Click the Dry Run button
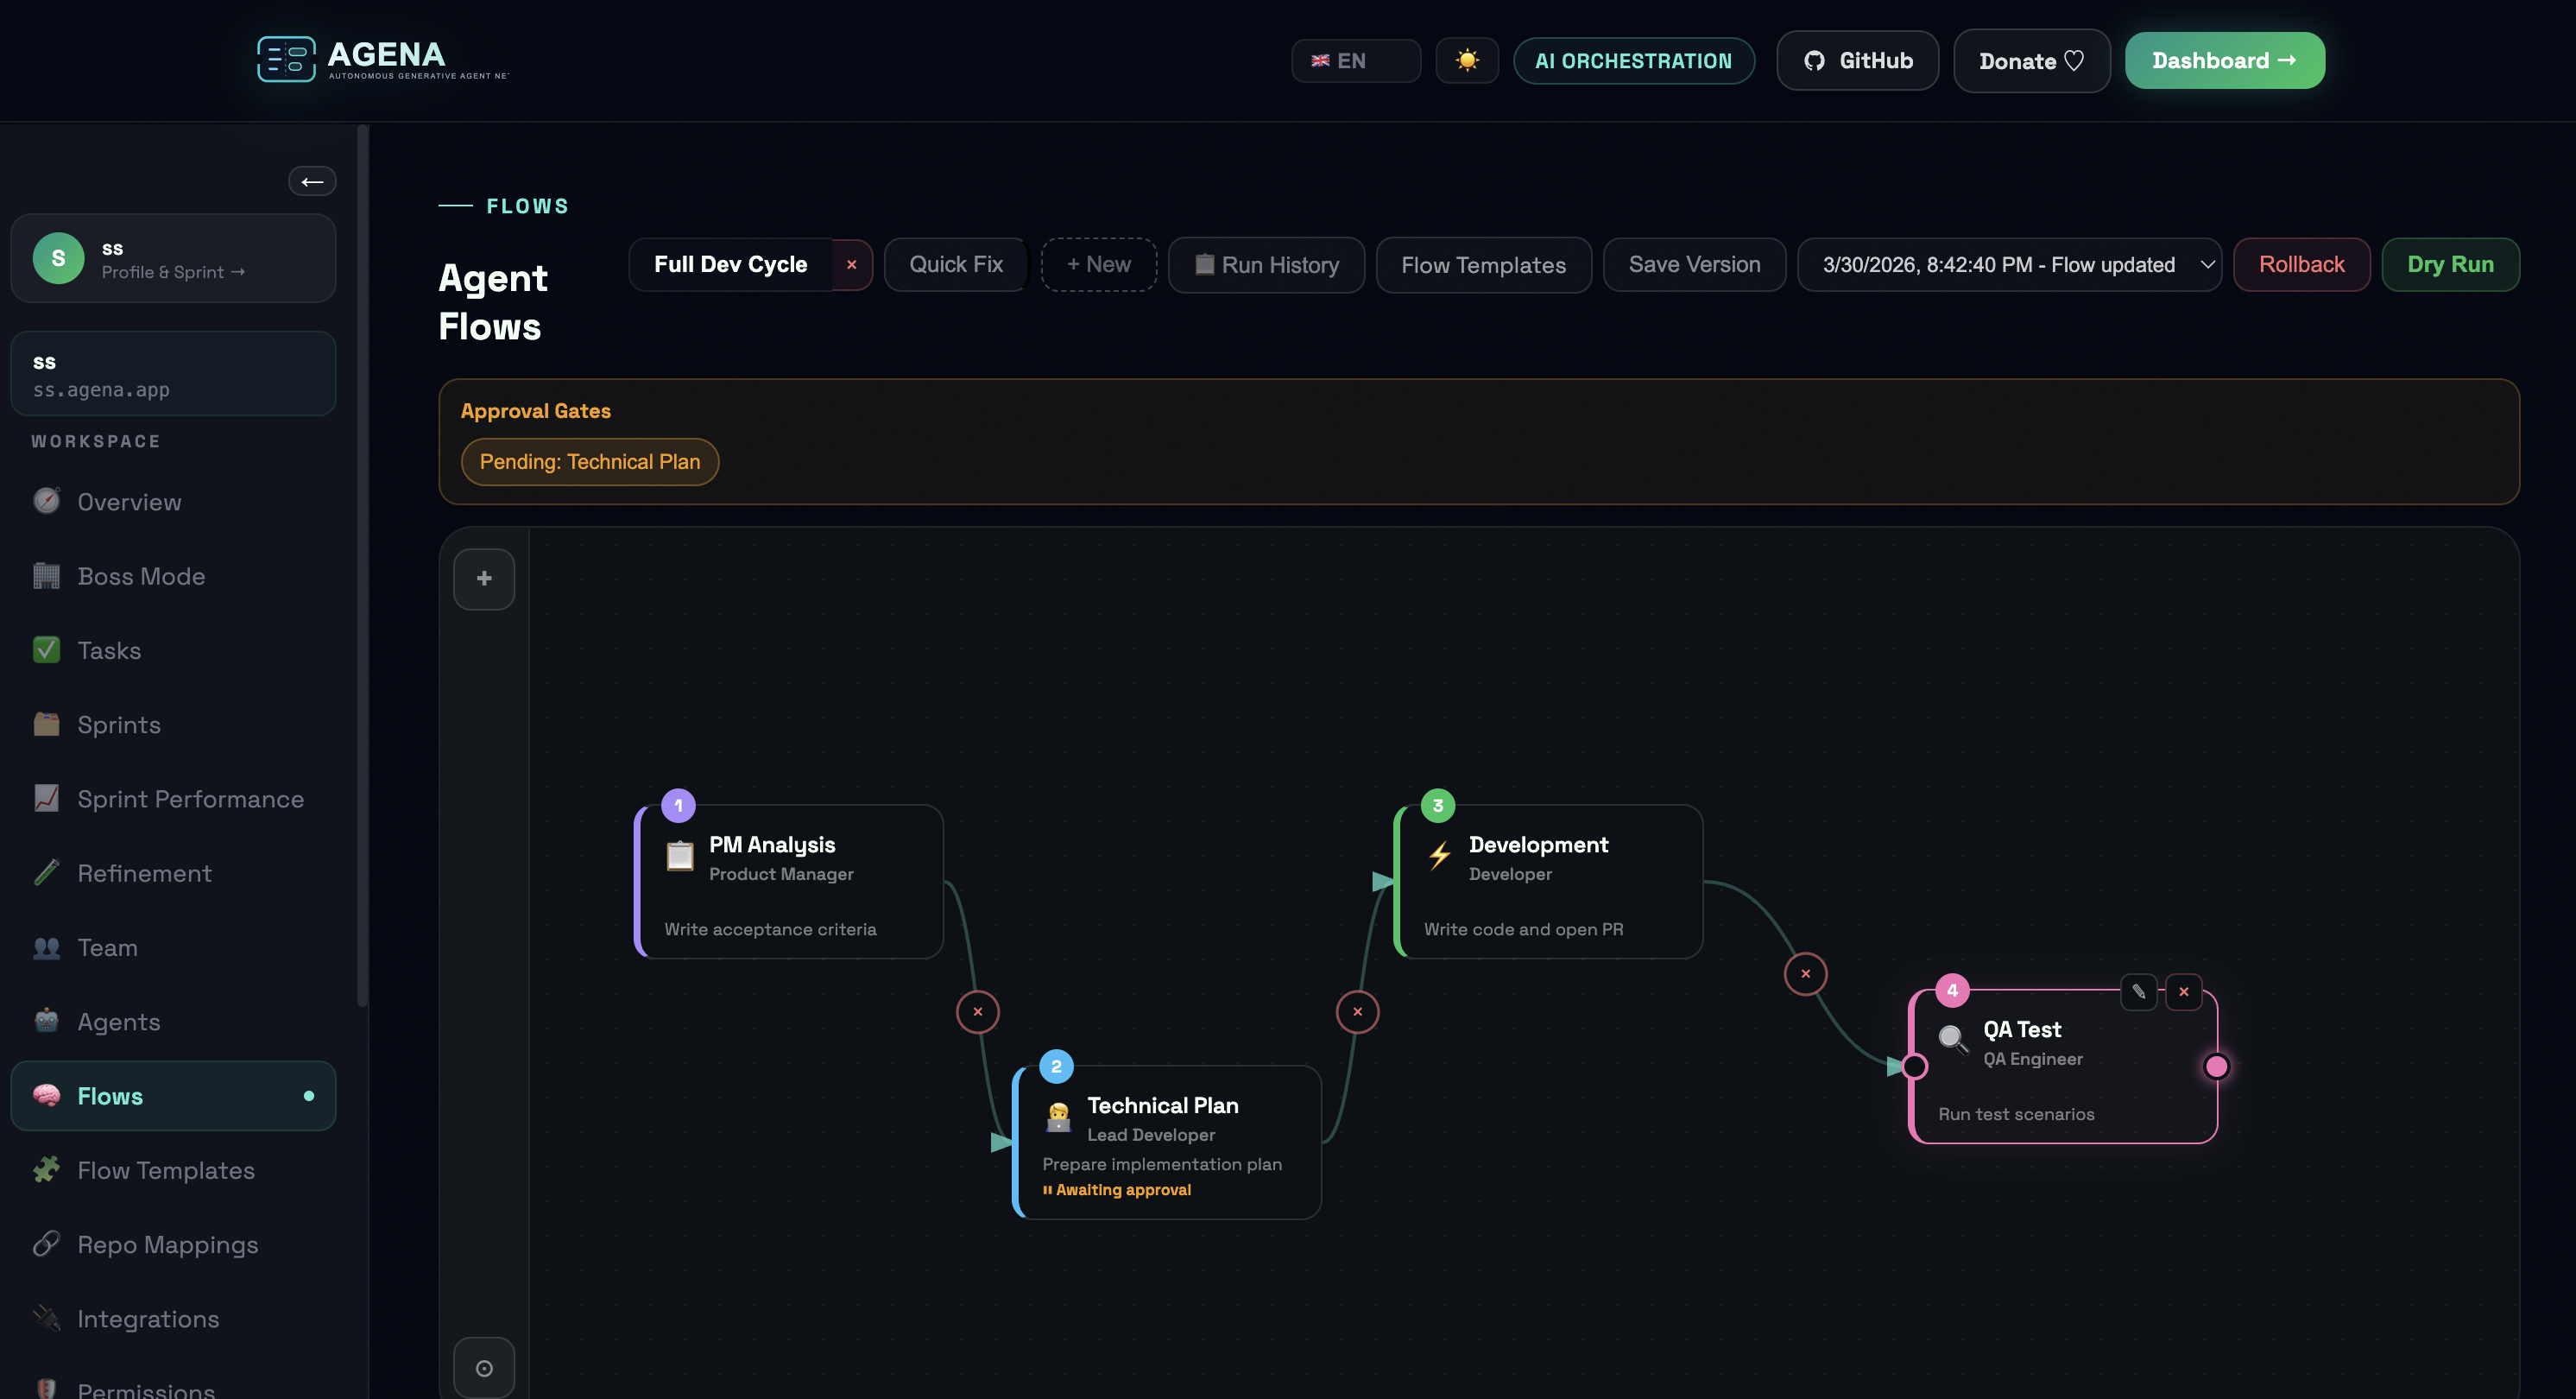This screenshot has height=1399, width=2576. (2449, 264)
